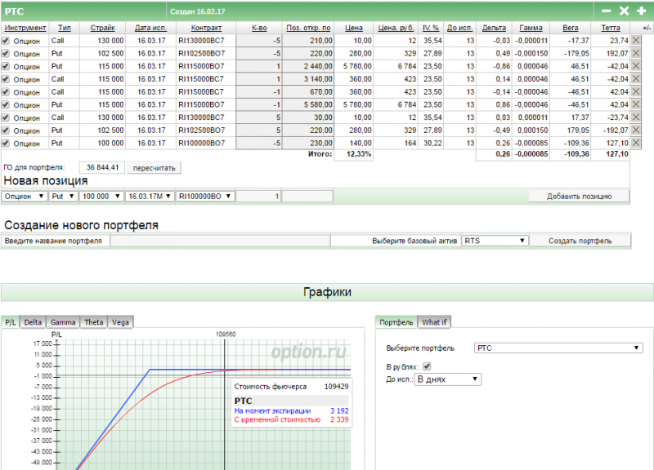The width and height of the screenshot is (654, 470).
Task: Switch to the Gamma chart tab
Action: click(x=63, y=321)
